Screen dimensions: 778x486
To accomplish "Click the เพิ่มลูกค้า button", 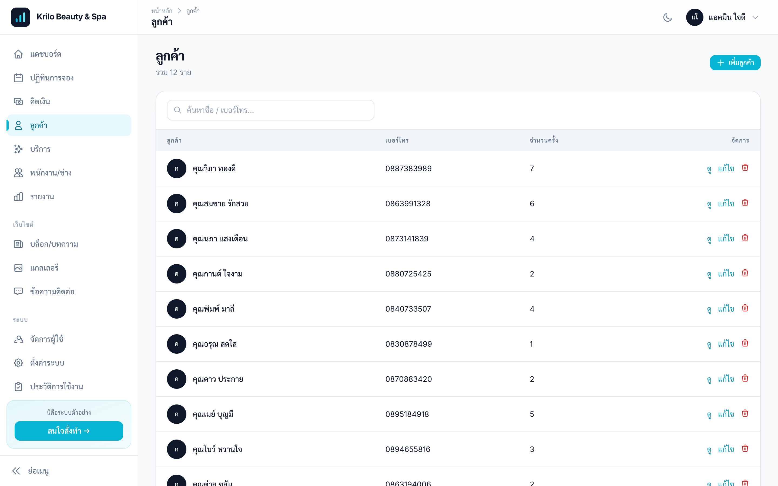I will (735, 62).
